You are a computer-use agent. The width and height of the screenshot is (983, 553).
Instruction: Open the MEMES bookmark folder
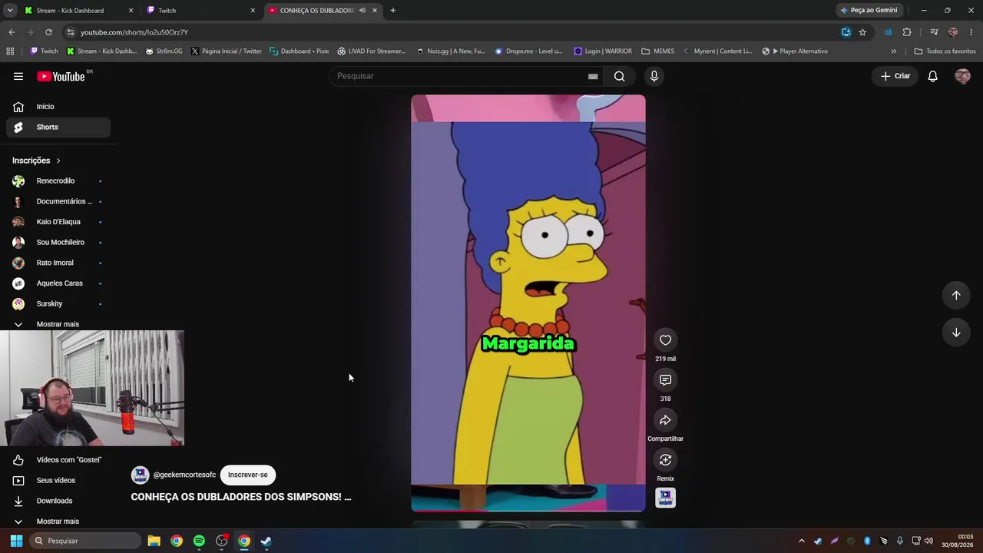coord(658,51)
